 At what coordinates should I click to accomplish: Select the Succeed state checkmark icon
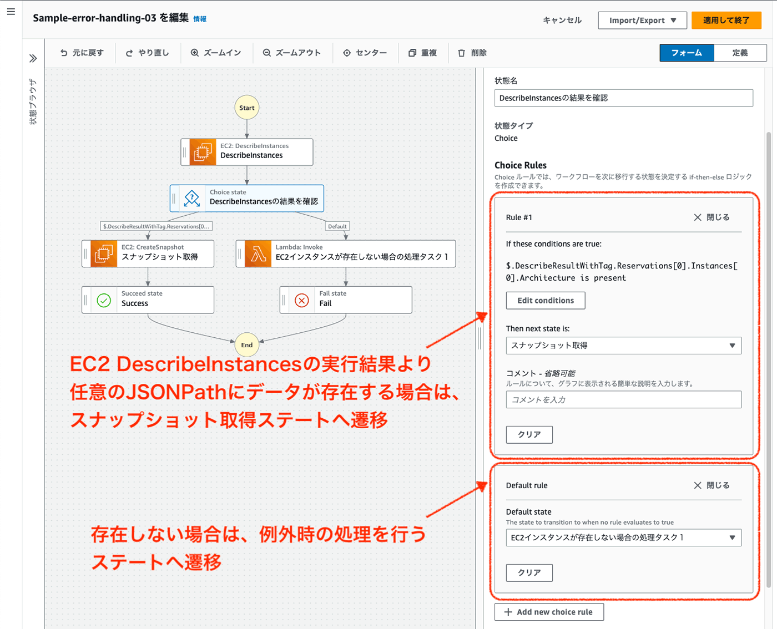[x=104, y=300]
